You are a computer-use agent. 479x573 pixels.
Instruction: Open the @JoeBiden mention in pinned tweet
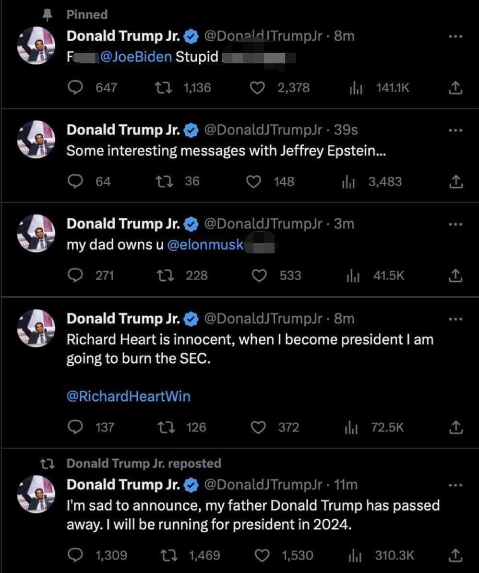coord(136,57)
